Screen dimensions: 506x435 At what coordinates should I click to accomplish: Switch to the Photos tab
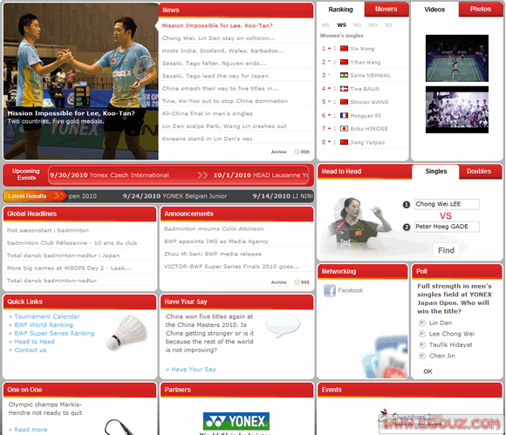point(480,9)
